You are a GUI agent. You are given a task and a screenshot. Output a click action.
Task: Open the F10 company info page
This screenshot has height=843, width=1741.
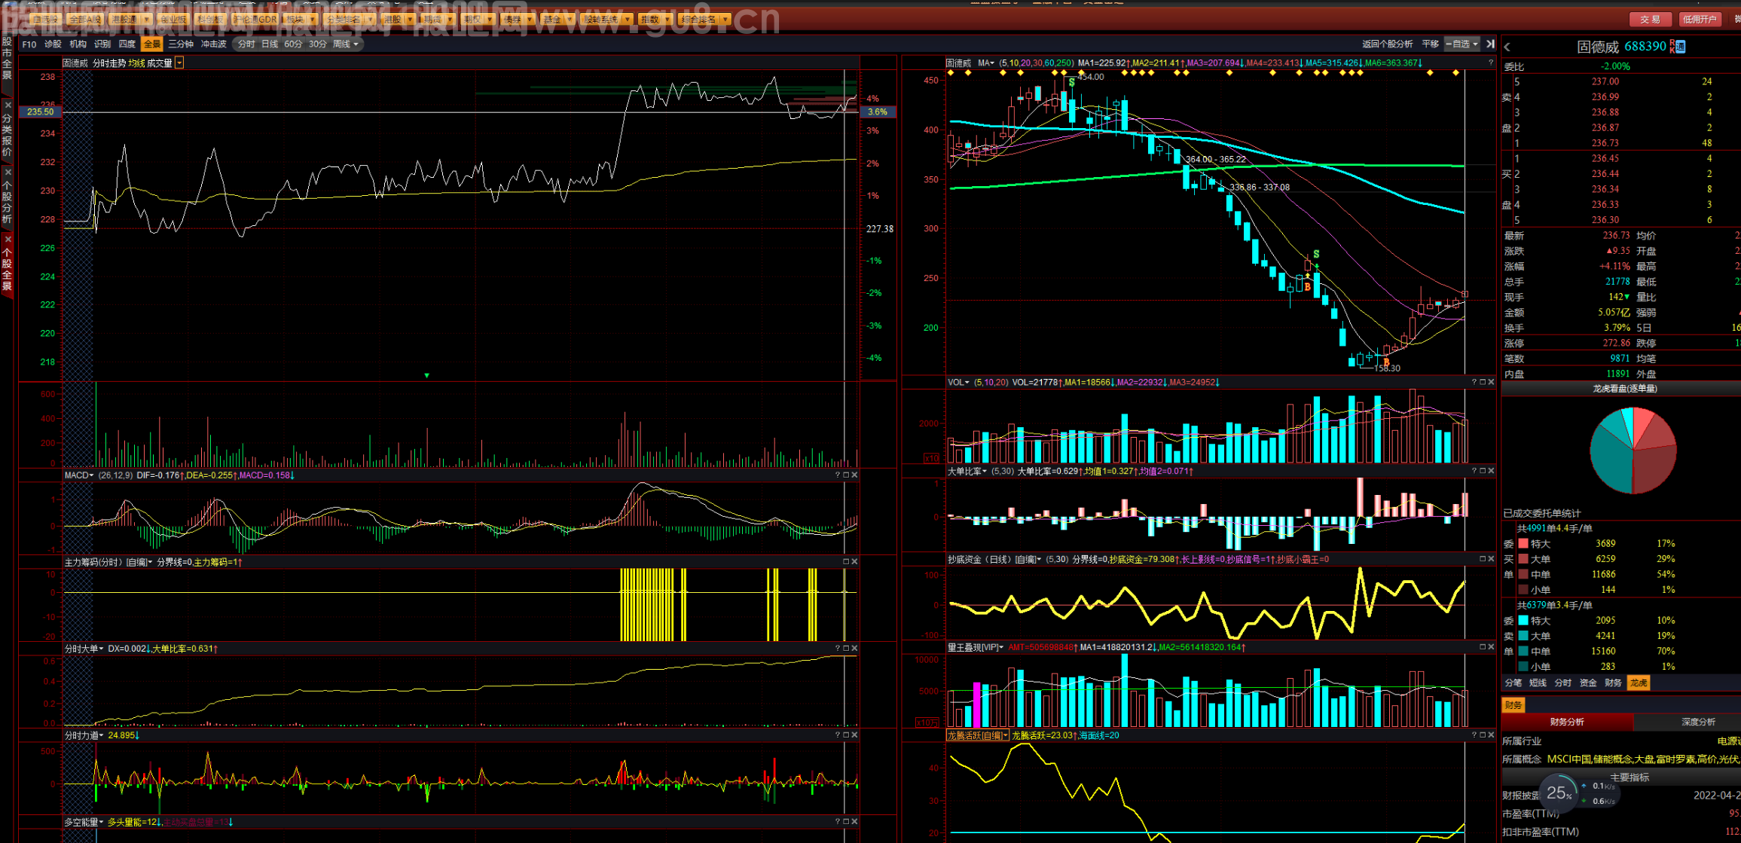(29, 44)
